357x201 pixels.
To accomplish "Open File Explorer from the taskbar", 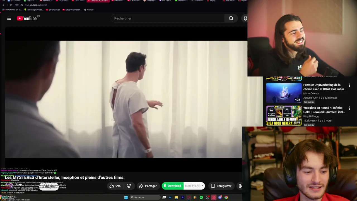I will (x=176, y=197).
